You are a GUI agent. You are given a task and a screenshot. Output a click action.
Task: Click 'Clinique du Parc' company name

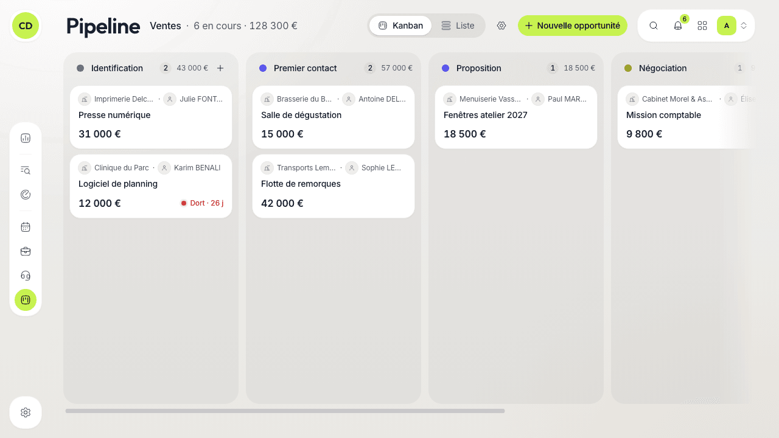pos(122,168)
